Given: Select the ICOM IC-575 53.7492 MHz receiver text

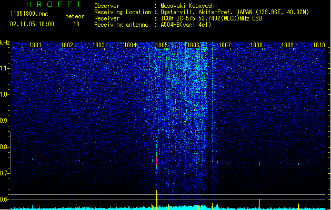Looking at the screenshot, I should (212, 18).
